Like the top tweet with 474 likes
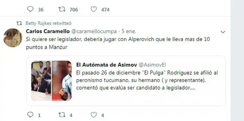Viewport: 244px width, 121px height. point(94,9)
